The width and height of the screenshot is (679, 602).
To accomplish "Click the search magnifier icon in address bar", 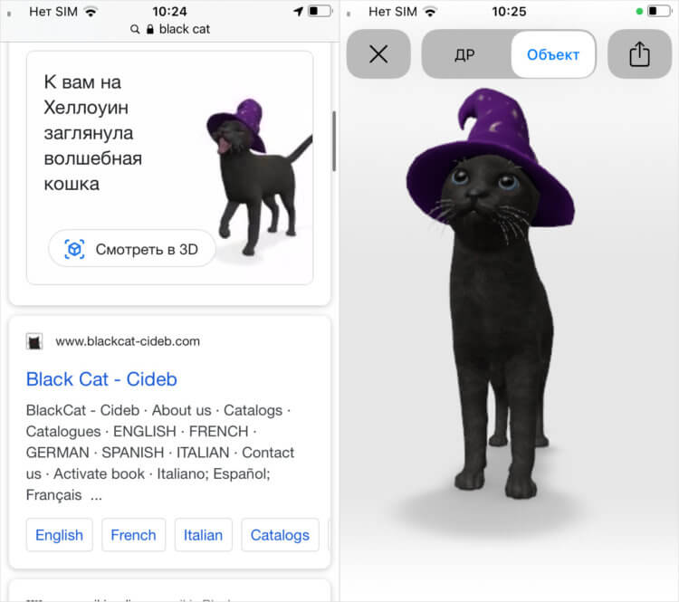I will [x=135, y=29].
